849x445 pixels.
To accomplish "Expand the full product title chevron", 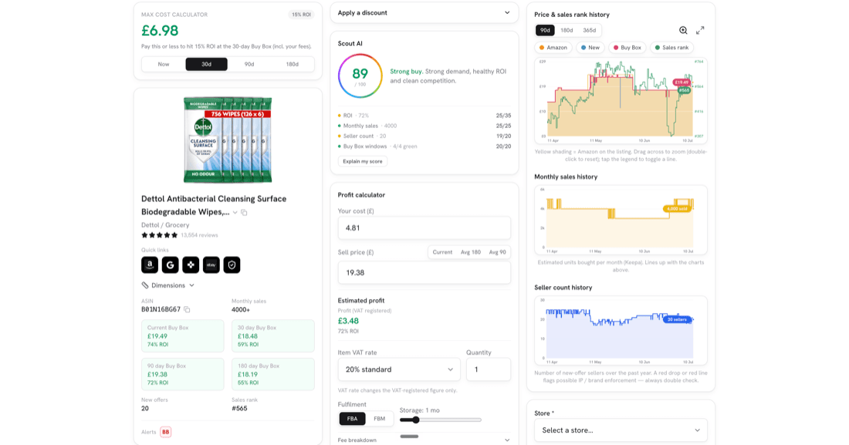I will click(x=235, y=213).
